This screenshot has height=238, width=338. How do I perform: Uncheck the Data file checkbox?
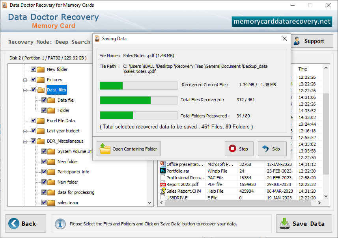[x=44, y=100]
